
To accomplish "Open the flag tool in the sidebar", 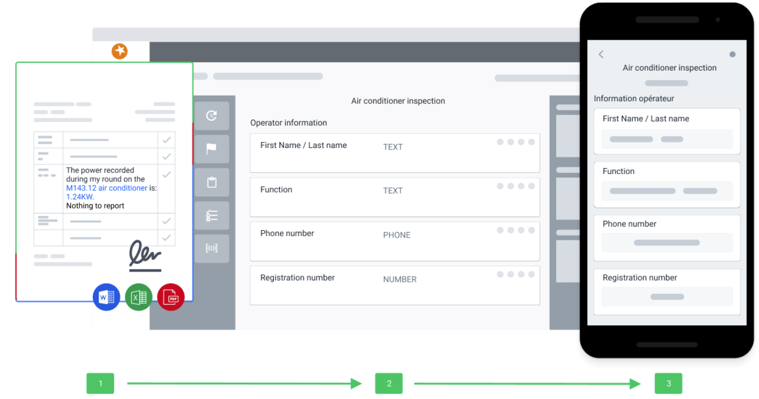I will point(211,149).
